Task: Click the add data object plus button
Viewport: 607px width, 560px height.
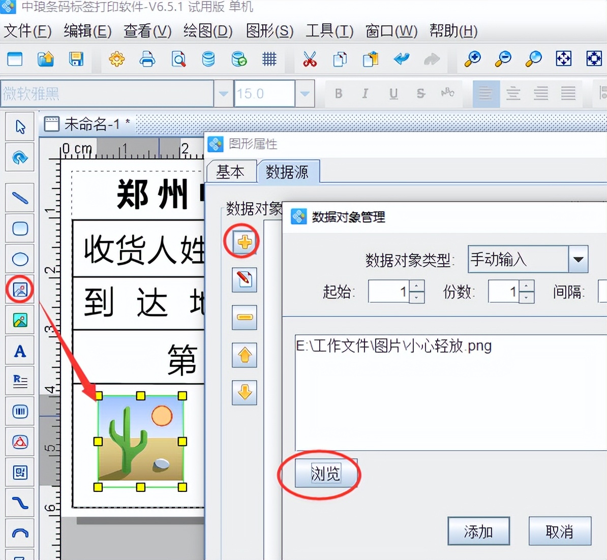Action: 244,242
